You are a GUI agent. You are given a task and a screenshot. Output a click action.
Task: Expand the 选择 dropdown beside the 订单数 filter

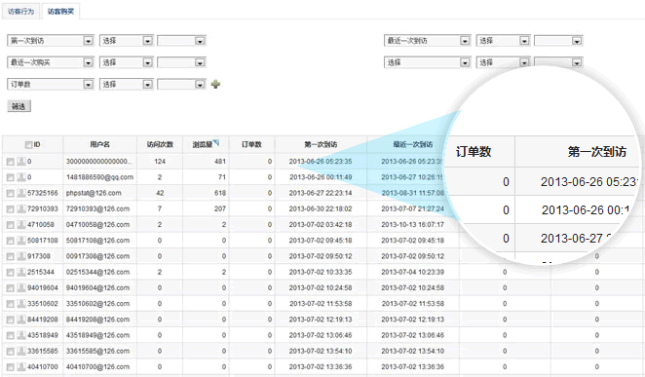click(127, 85)
